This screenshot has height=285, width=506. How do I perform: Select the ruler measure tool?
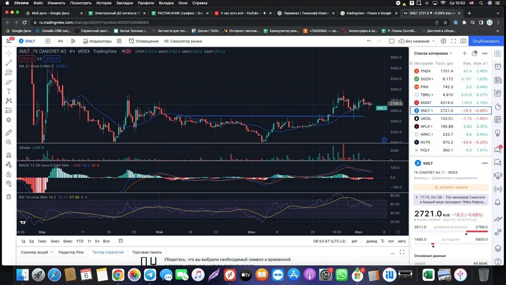click(x=9, y=132)
